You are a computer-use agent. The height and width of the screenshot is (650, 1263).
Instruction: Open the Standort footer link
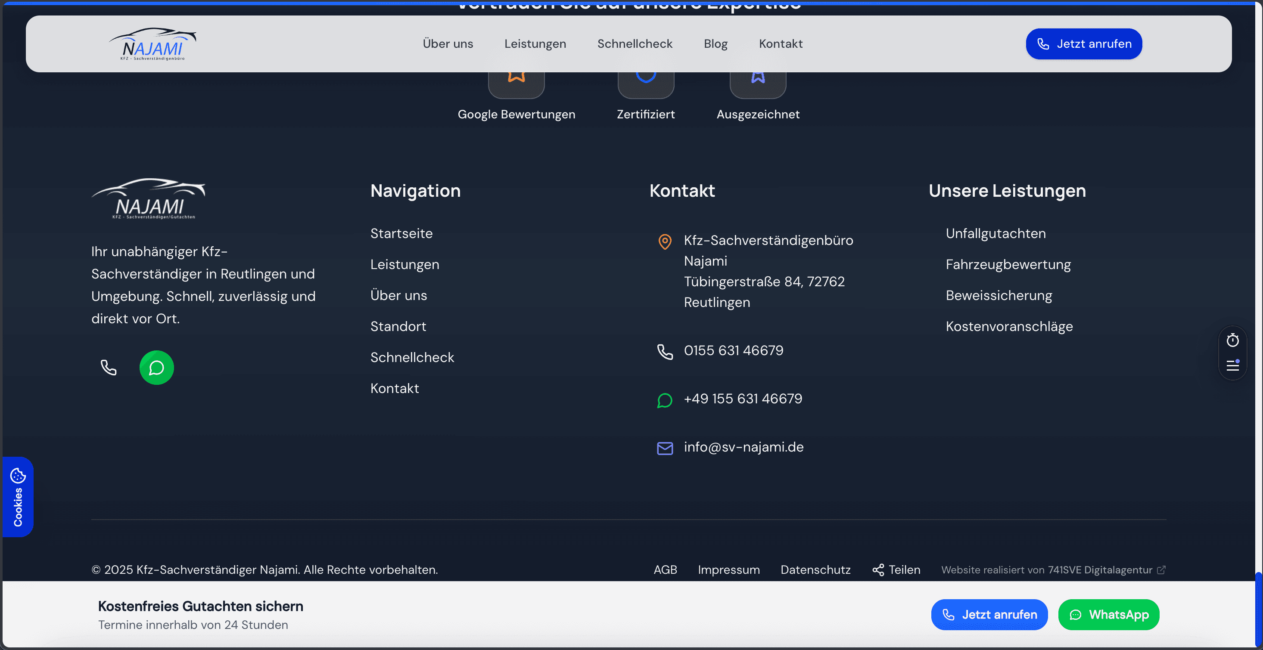click(x=398, y=326)
